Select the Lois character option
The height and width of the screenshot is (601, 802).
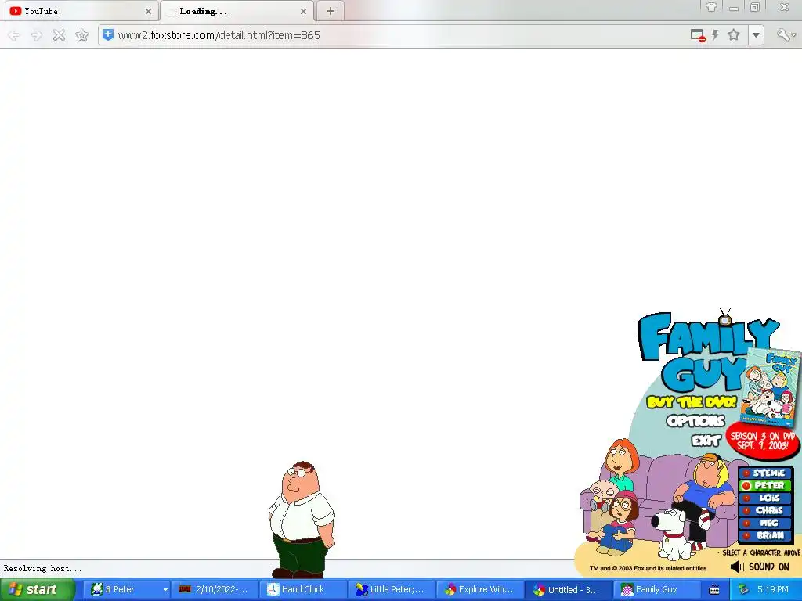click(765, 498)
